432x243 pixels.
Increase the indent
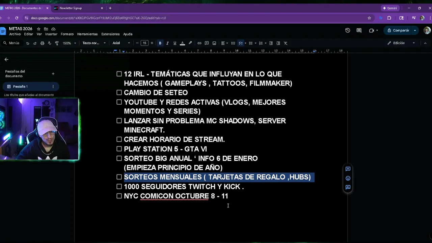click(278, 43)
